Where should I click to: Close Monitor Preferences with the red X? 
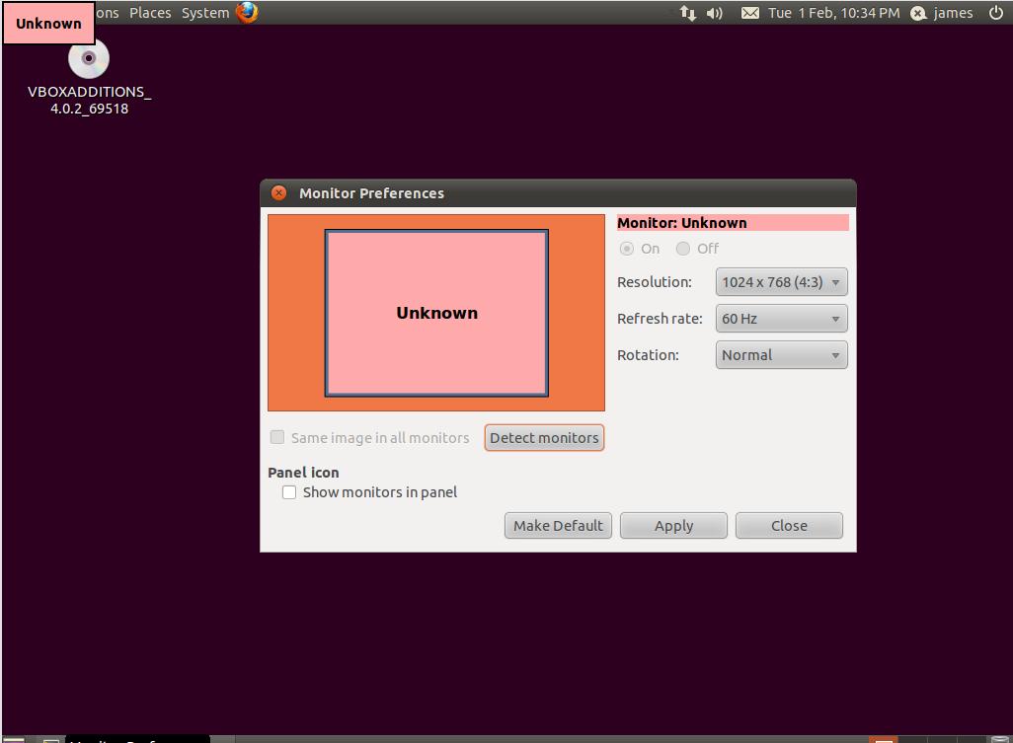click(279, 193)
